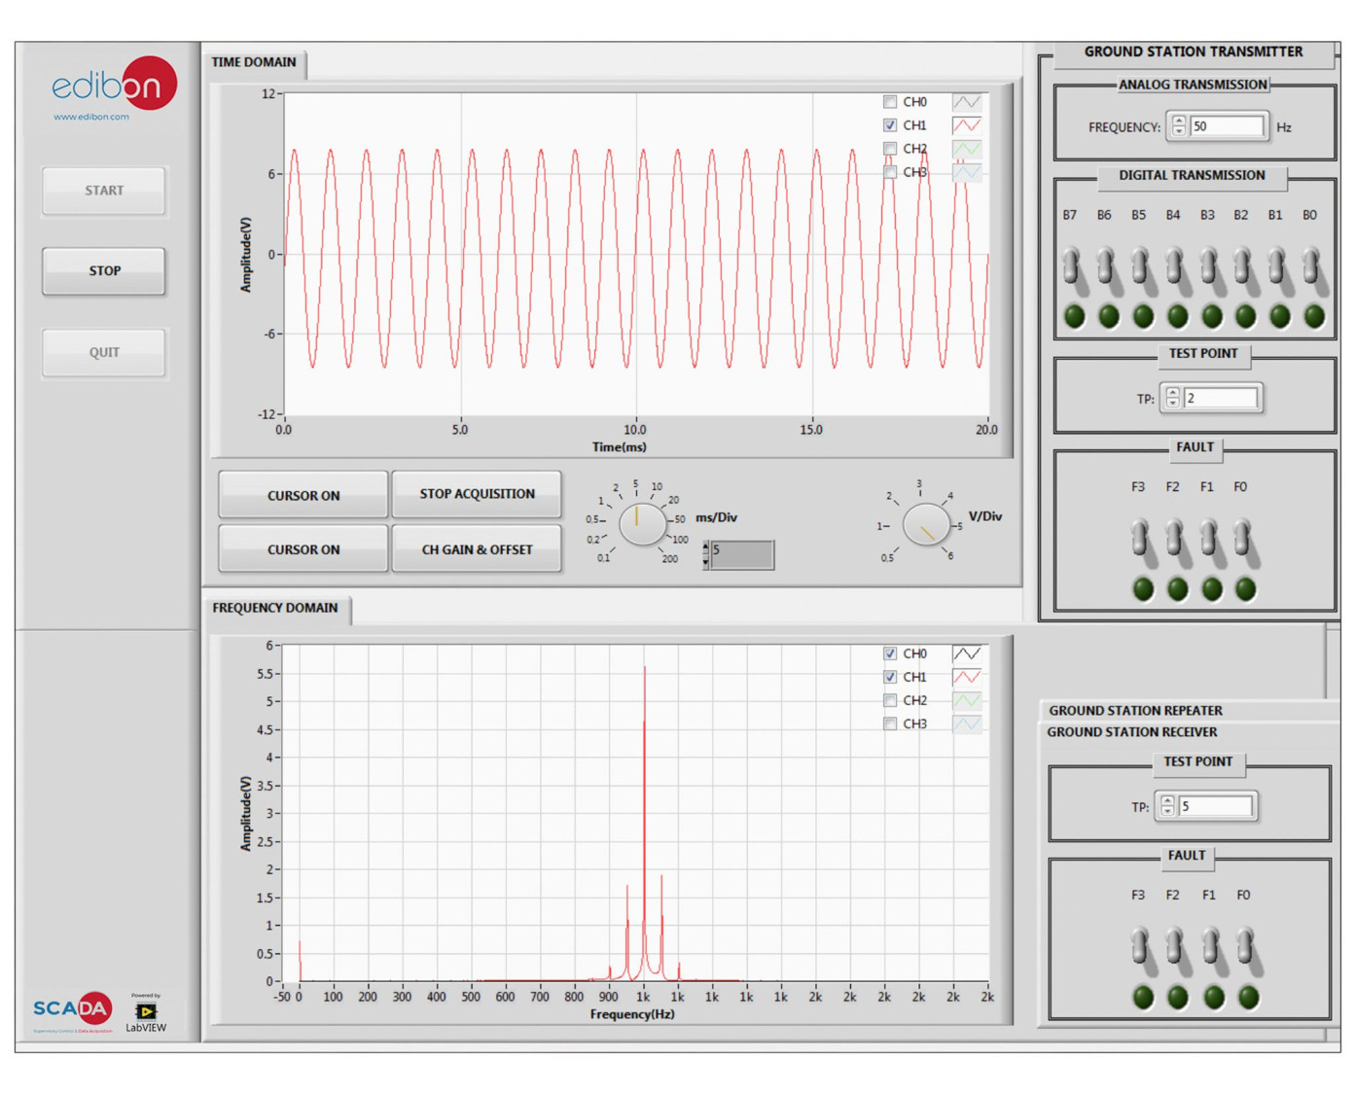Click the V/Div rotary knob
Screen dimensions: 1355x1094
(926, 525)
